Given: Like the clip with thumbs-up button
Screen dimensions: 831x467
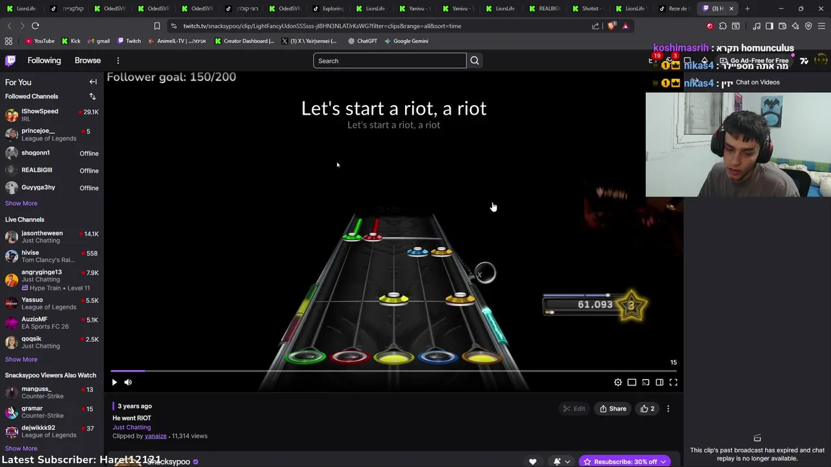Looking at the screenshot, I should [x=647, y=409].
